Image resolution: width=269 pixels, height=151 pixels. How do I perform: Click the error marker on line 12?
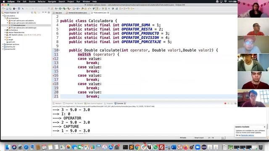(x=53, y=59)
